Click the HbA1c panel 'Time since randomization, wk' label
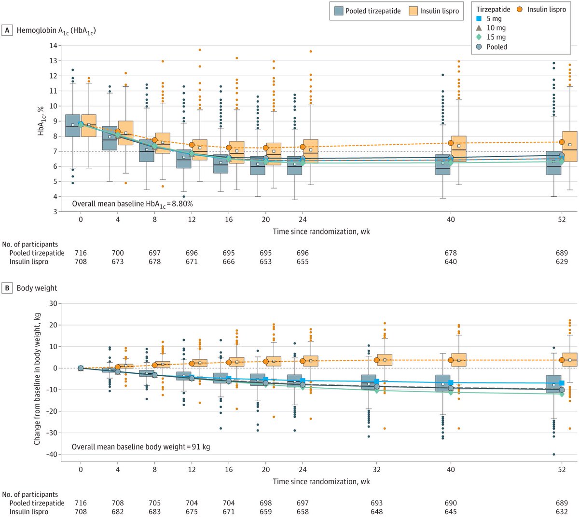579x517 pixels. click(321, 231)
